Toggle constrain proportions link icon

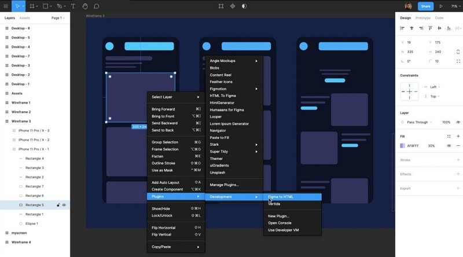pyautogui.click(x=458, y=52)
